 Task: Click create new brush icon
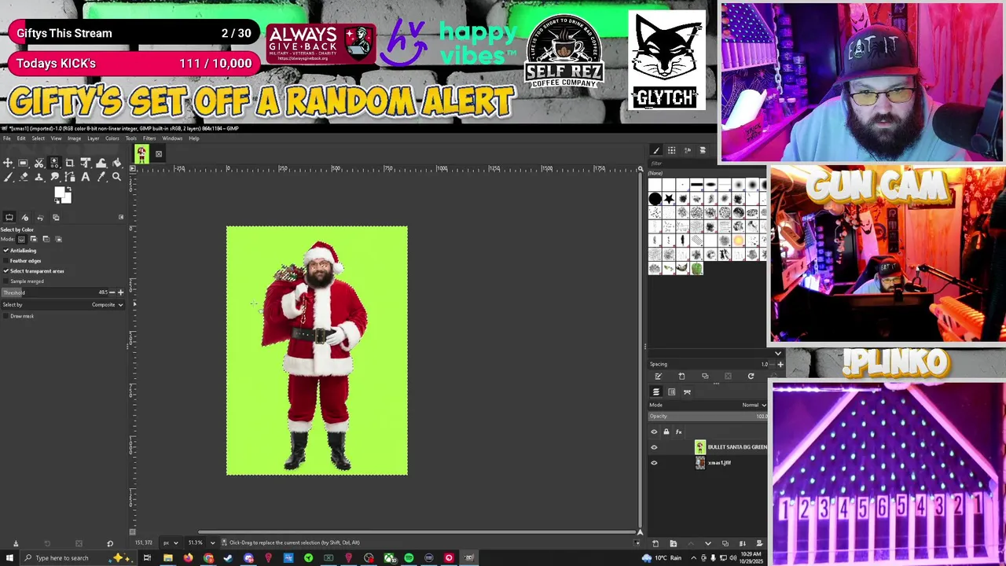[x=681, y=376]
